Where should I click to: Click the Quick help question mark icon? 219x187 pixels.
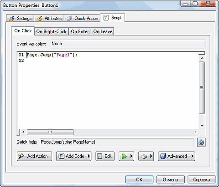(201, 142)
